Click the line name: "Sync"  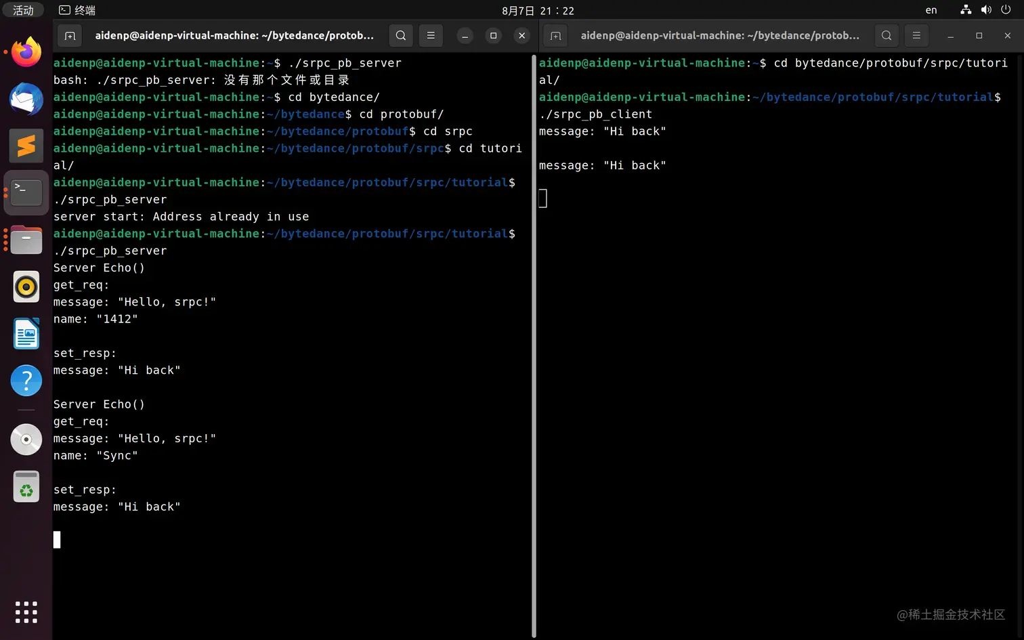95,456
